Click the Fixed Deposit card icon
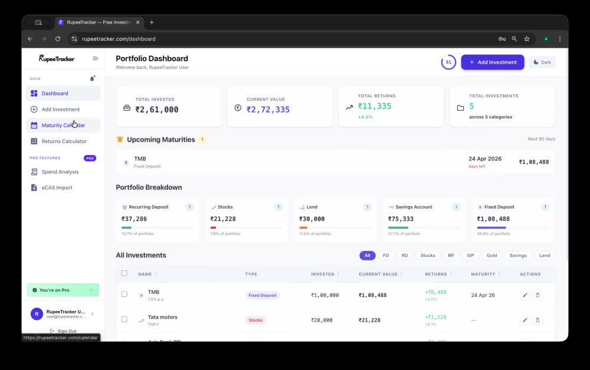The width and height of the screenshot is (590, 370). coord(480,207)
